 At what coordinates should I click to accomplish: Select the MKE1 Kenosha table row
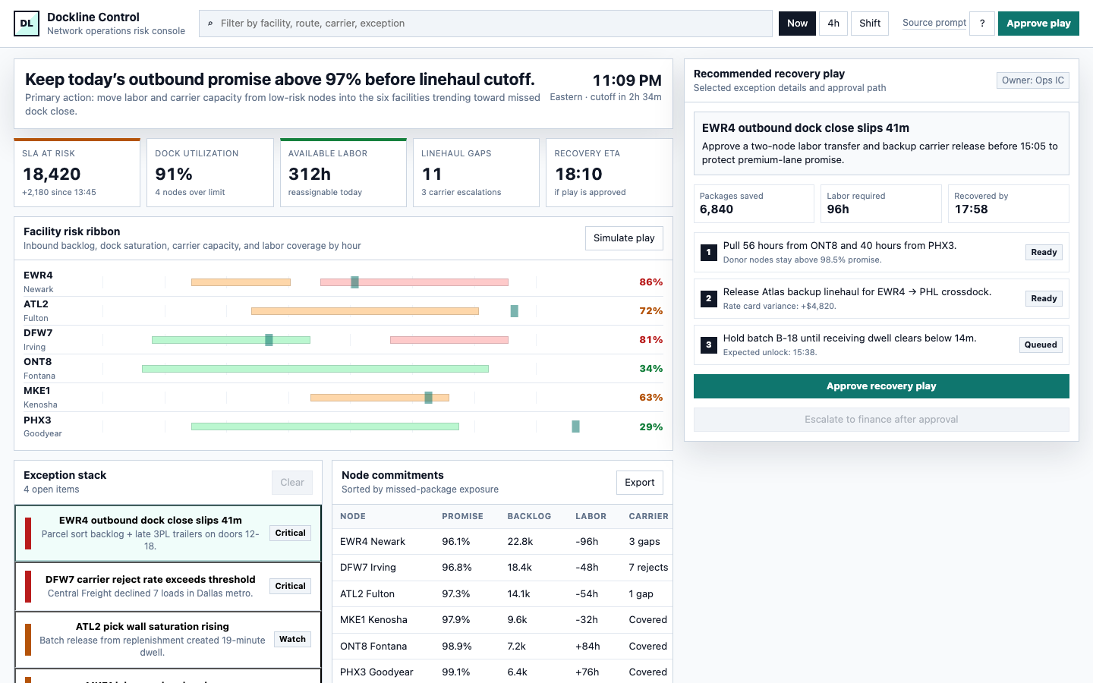502,620
